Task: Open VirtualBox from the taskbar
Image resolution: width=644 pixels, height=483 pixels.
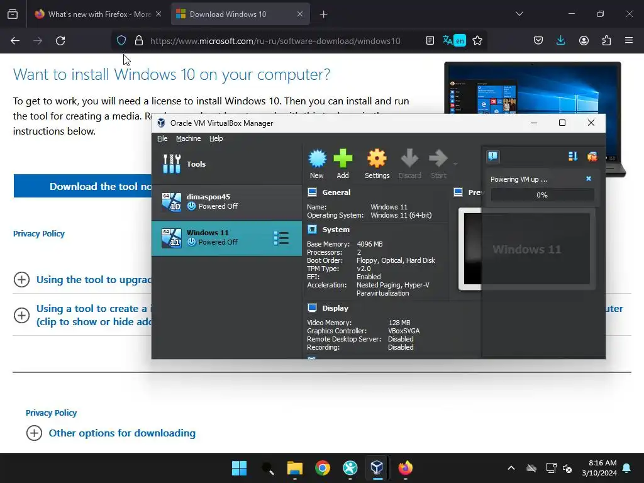Action: click(377, 468)
